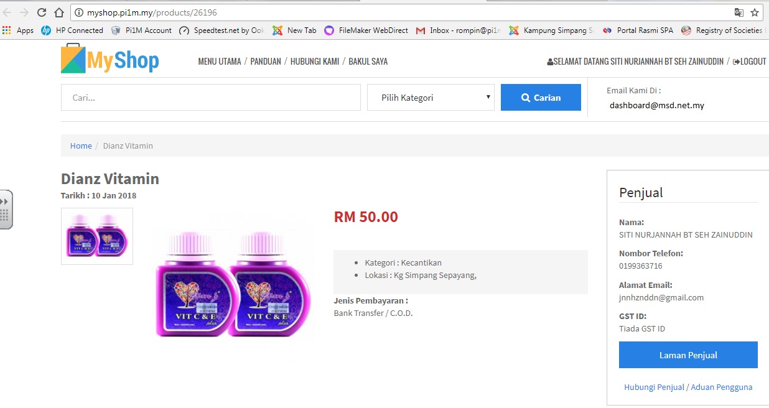Open Hubungi Penjual / Aduan Pengguna link
The image size is (769, 408).
click(x=688, y=387)
